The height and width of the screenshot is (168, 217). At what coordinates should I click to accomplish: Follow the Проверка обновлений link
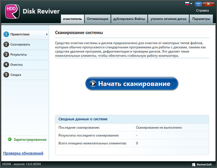tap(23, 153)
